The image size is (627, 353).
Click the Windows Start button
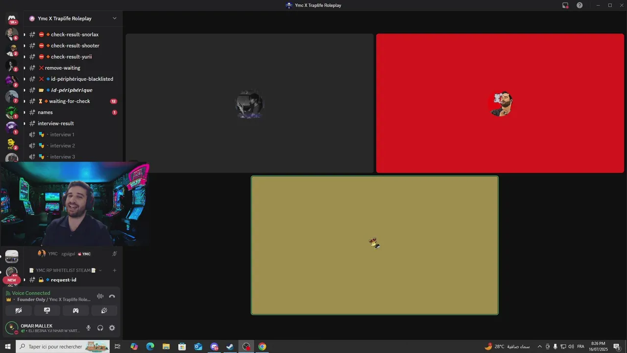coord(8,347)
